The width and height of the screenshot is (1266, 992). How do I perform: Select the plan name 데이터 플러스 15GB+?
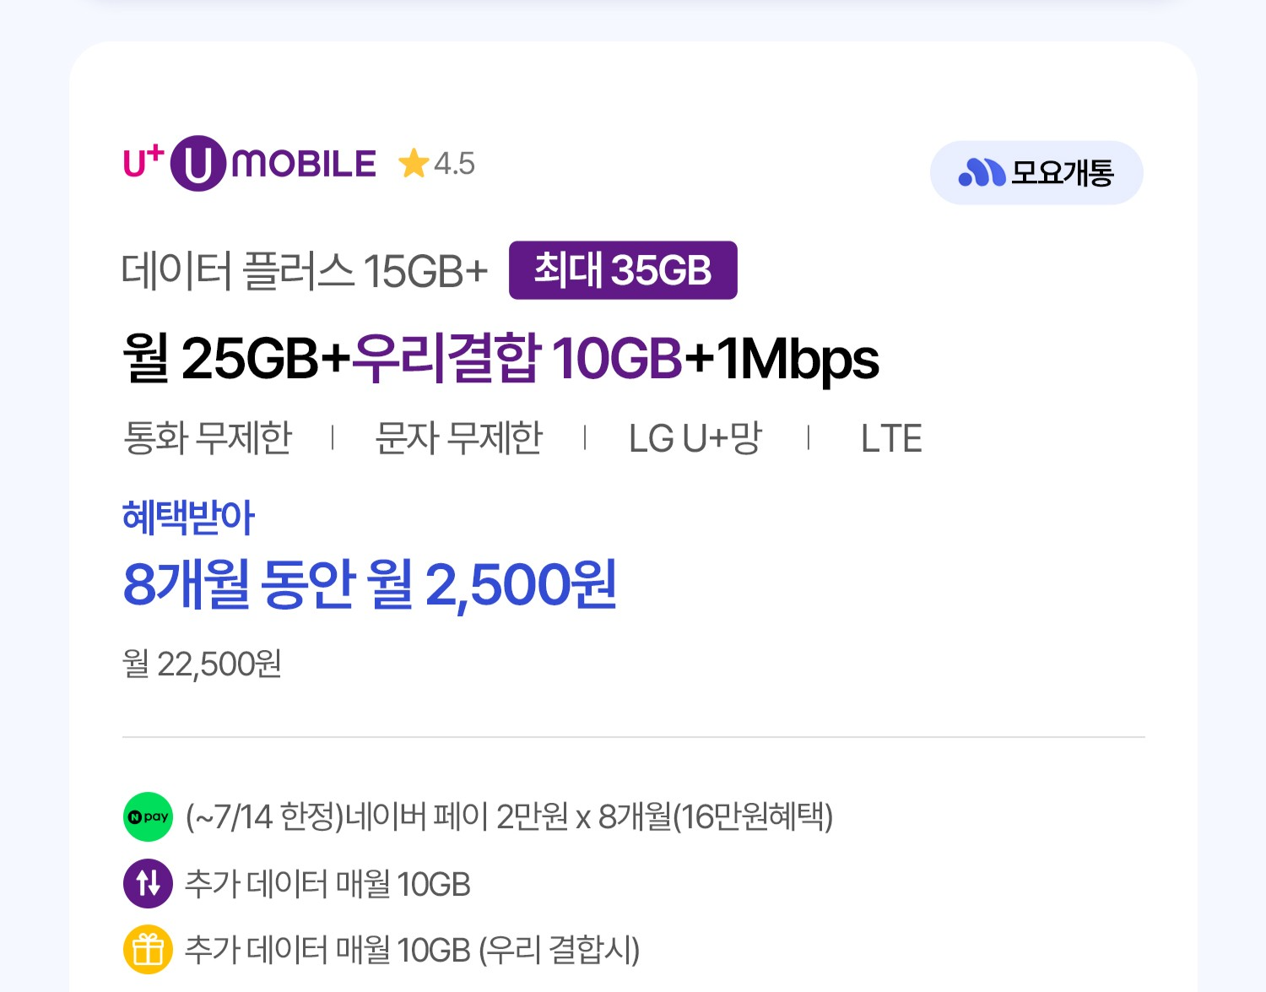[305, 271]
